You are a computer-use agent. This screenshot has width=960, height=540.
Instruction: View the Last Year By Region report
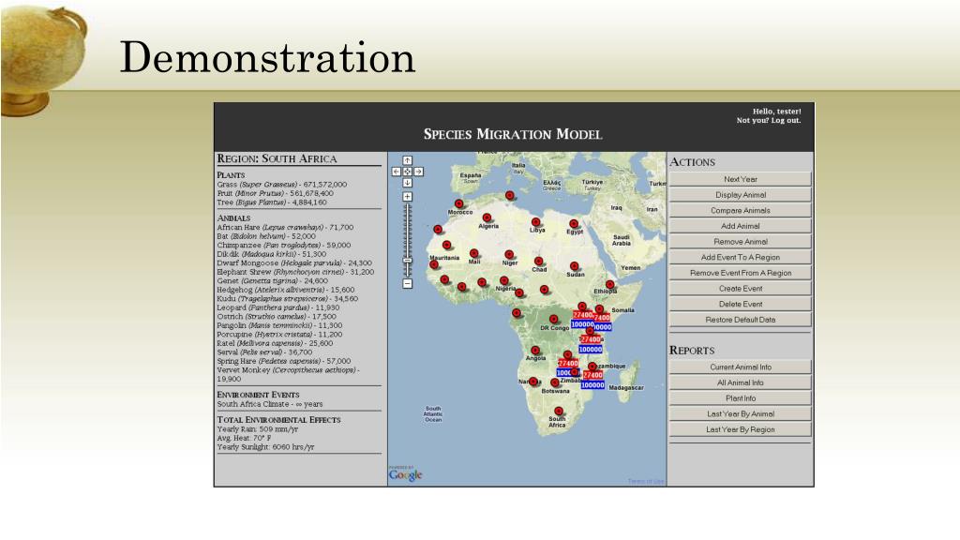pos(741,429)
